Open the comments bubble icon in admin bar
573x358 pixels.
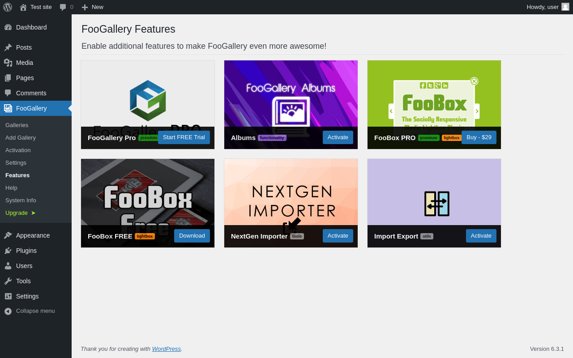point(63,7)
